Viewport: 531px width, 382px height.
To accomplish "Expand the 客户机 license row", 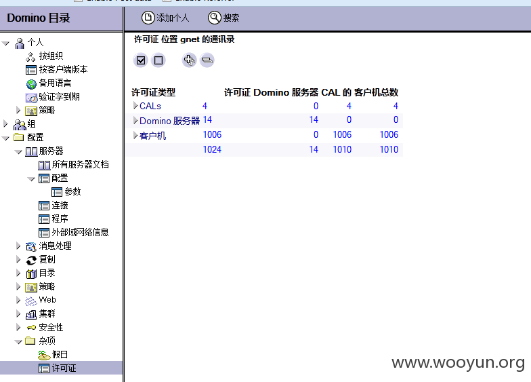I will pyautogui.click(x=135, y=136).
